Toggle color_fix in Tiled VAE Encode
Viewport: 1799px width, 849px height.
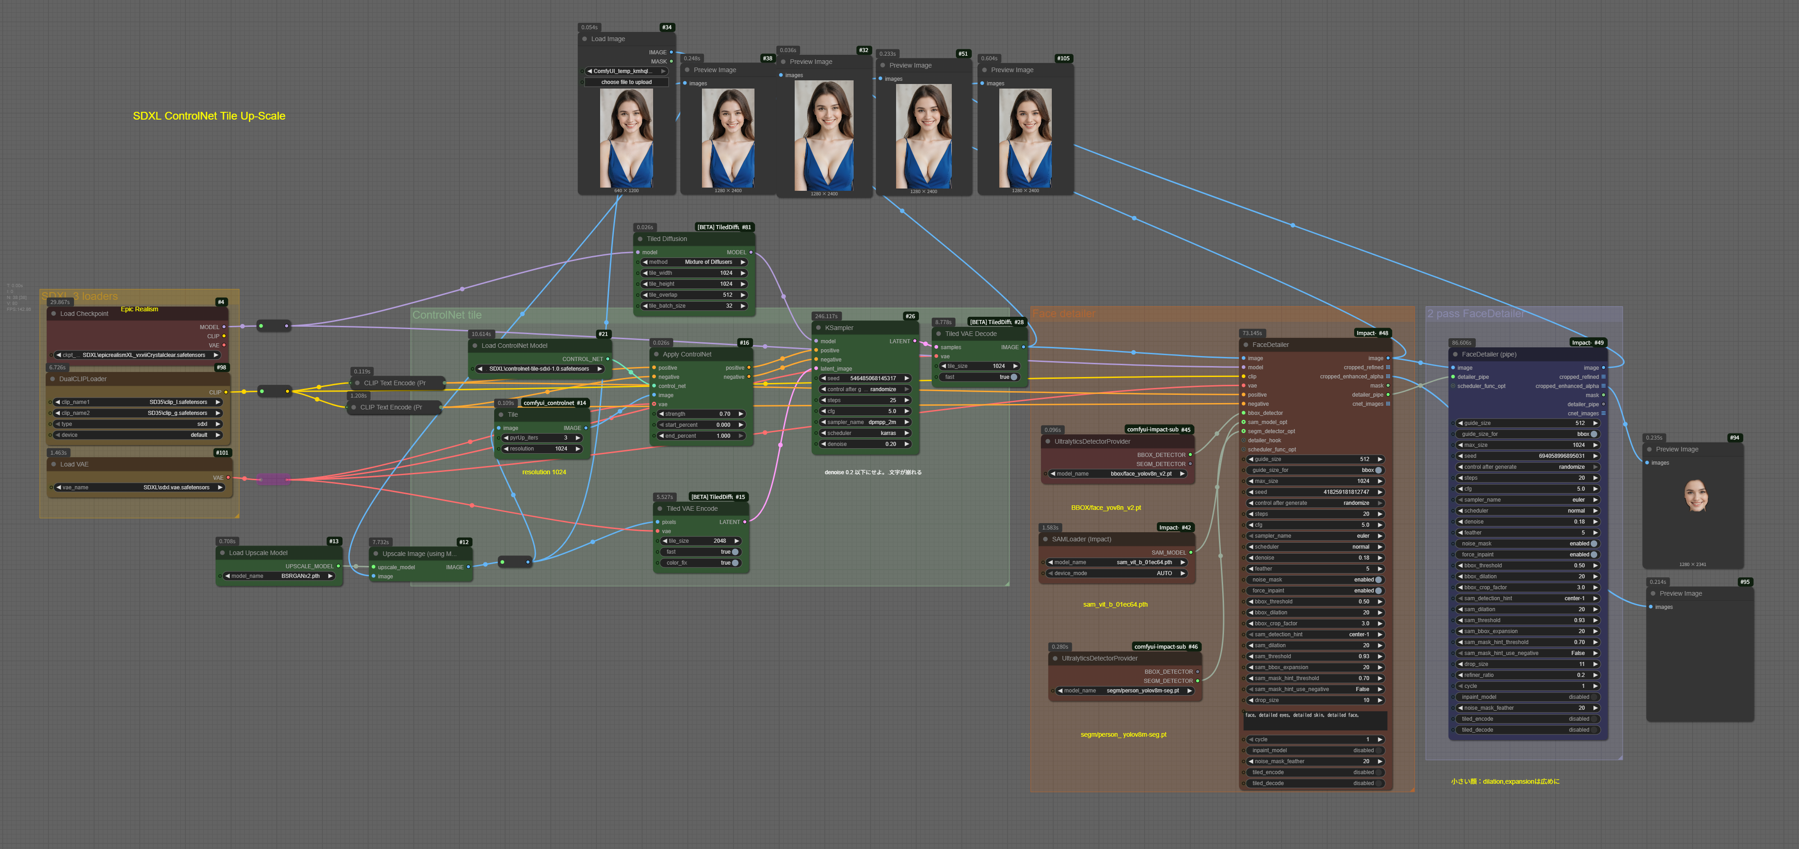click(735, 563)
